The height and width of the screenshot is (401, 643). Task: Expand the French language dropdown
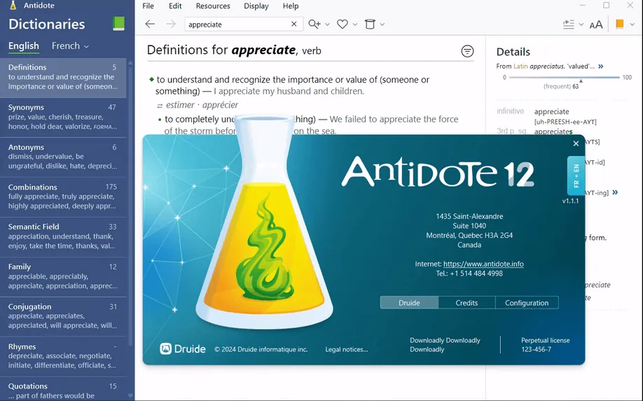tap(70, 46)
